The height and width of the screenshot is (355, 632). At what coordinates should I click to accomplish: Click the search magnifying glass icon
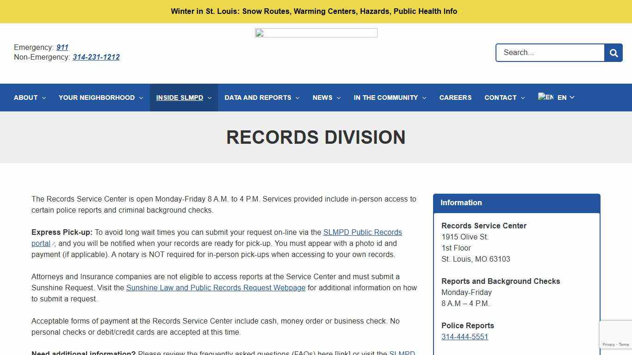[x=613, y=53]
